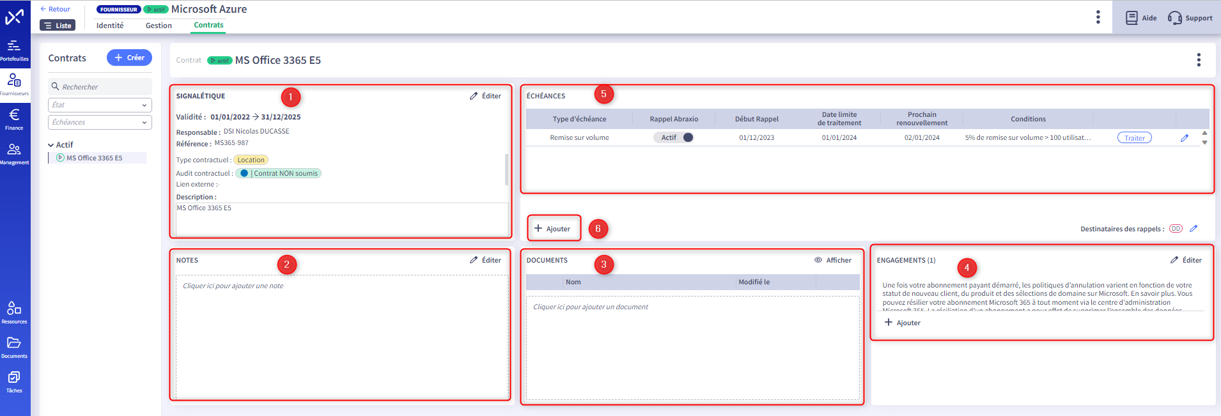Click the Location contract type tag
1221x416 pixels.
(251, 160)
